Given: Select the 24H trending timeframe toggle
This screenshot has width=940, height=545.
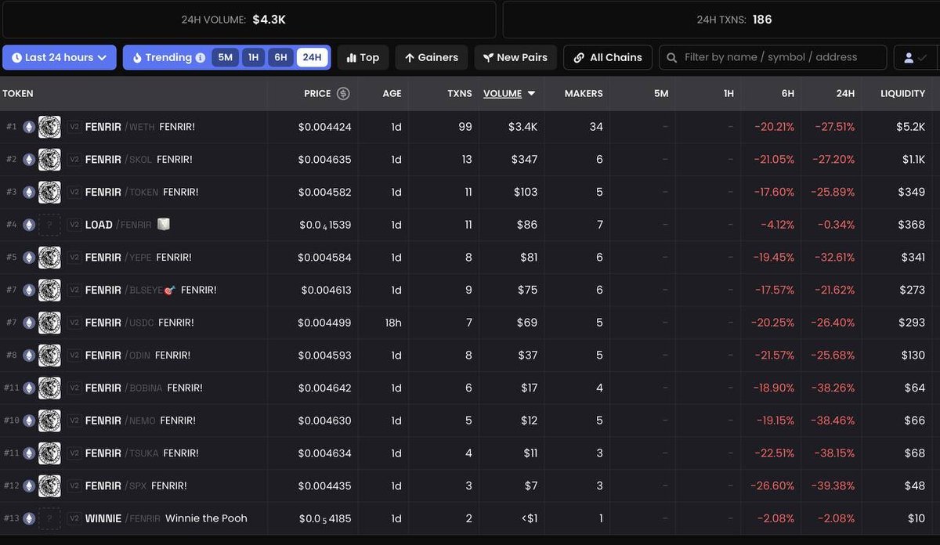Looking at the screenshot, I should pyautogui.click(x=312, y=57).
